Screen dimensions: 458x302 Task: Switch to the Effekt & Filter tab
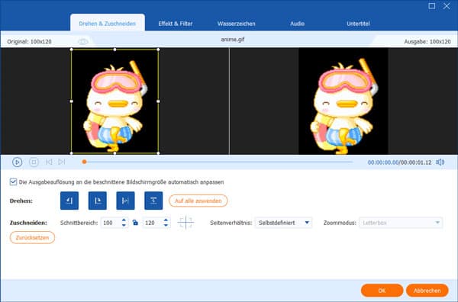click(176, 24)
